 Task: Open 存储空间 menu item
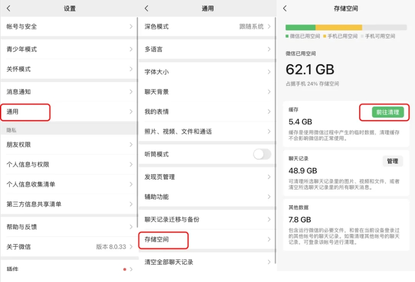(164, 240)
